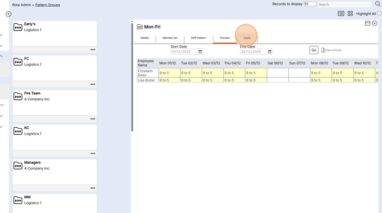Click the Mon-Fri group folder icon

(x=140, y=27)
